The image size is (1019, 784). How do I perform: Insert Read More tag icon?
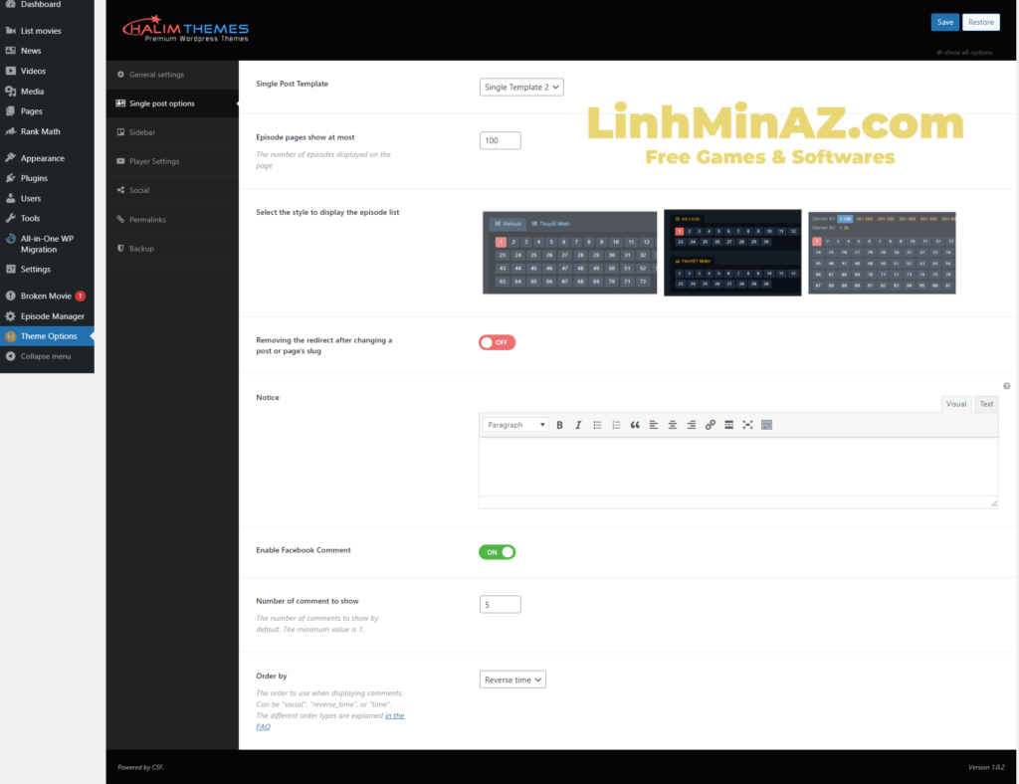pos(729,425)
